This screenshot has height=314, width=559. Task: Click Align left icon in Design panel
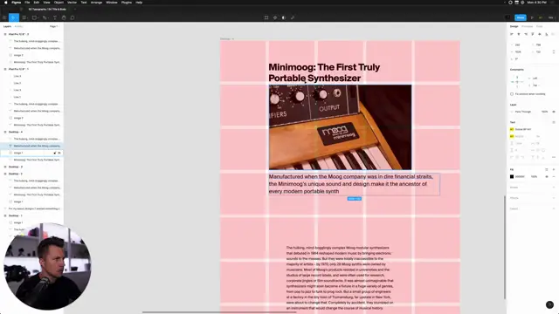click(512, 34)
